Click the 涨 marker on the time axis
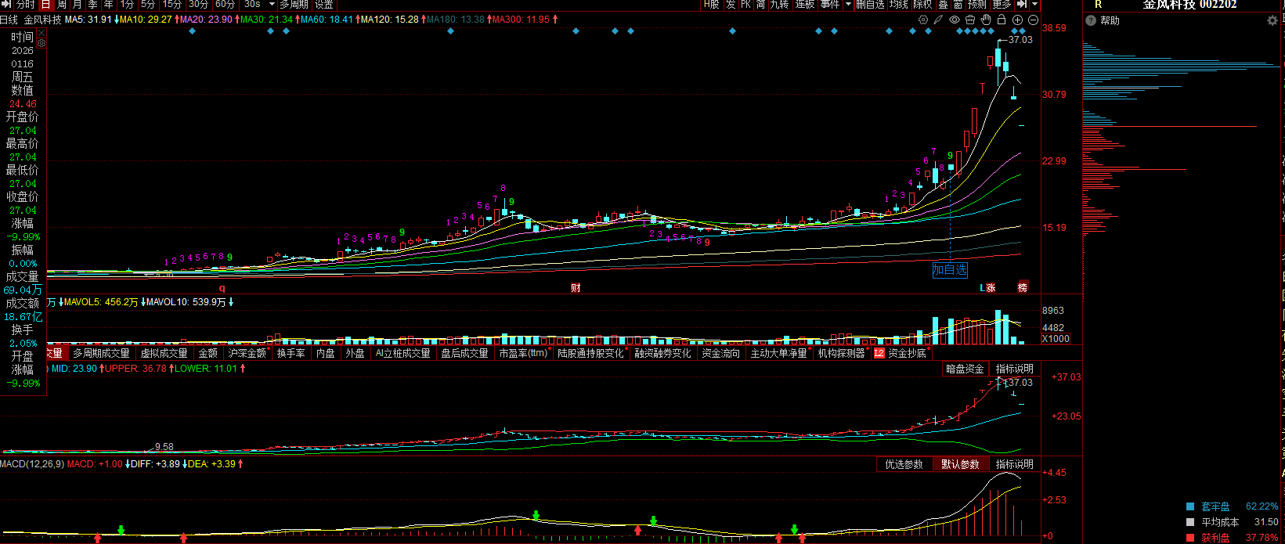Image resolution: width=1285 pixels, height=544 pixels. 991,288
